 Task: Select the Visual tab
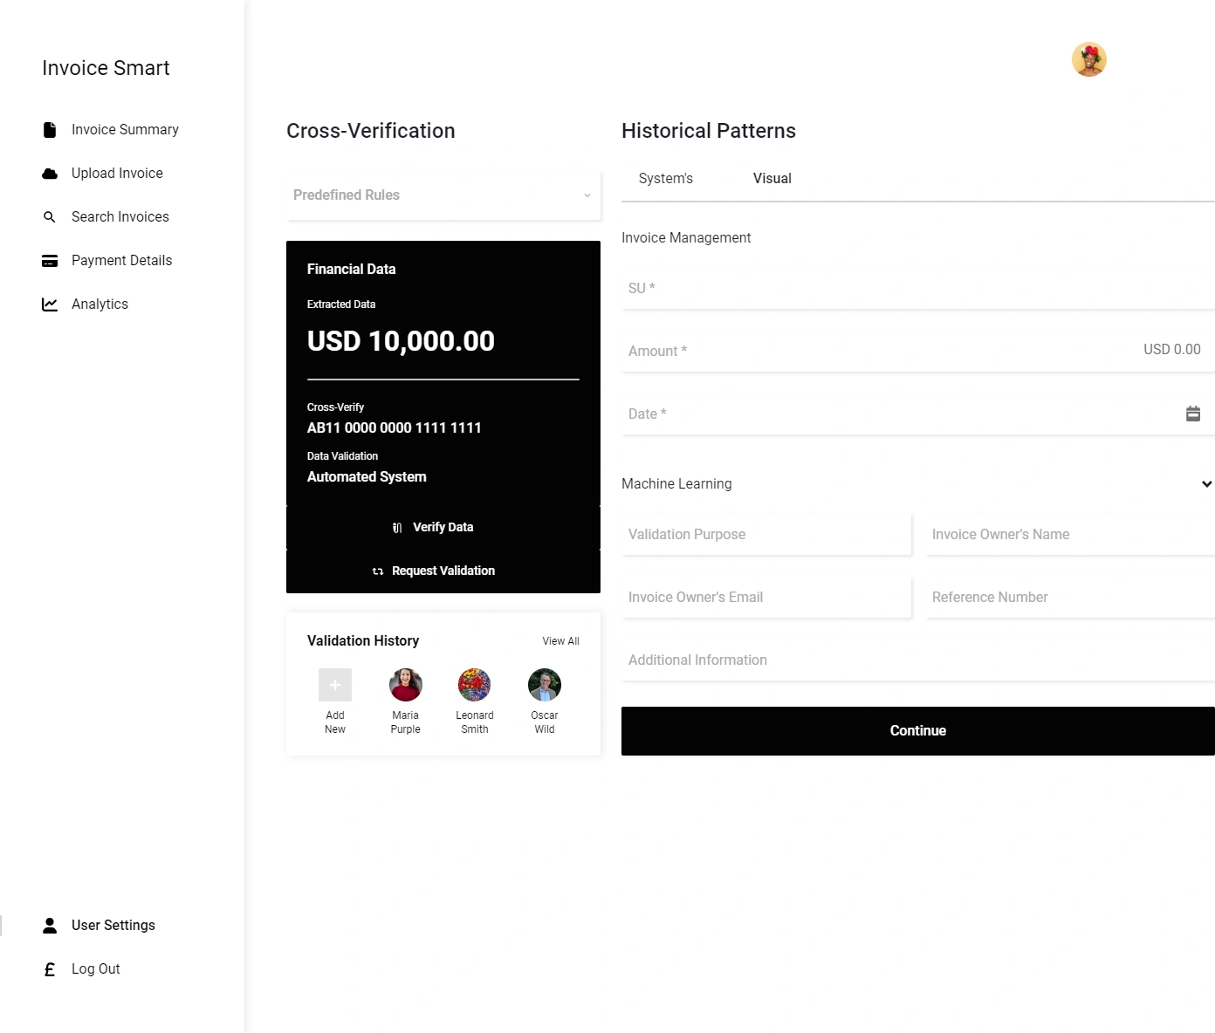coord(772,179)
